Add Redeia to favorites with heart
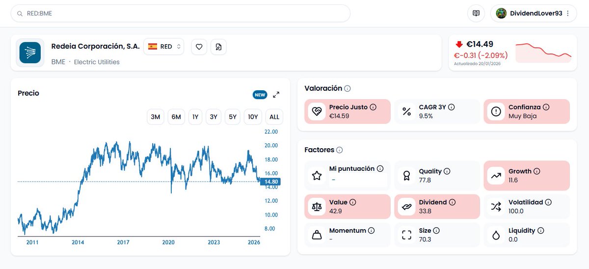 coord(199,47)
